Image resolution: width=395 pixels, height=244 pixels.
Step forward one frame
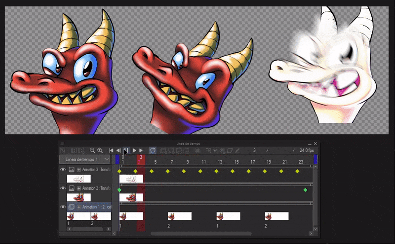[x=134, y=150]
